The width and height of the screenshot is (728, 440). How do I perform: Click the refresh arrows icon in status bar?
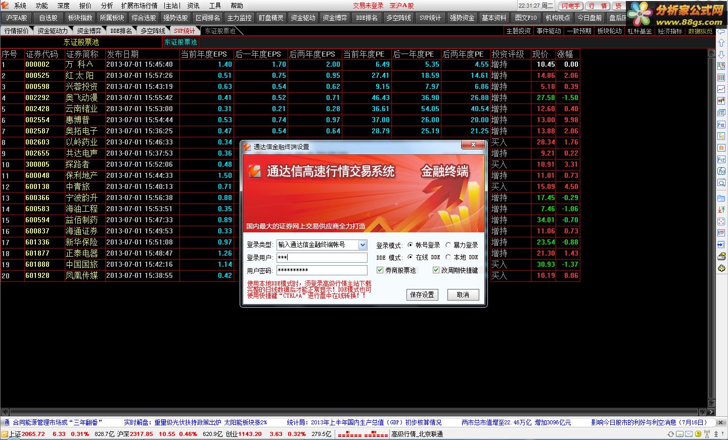point(671,434)
